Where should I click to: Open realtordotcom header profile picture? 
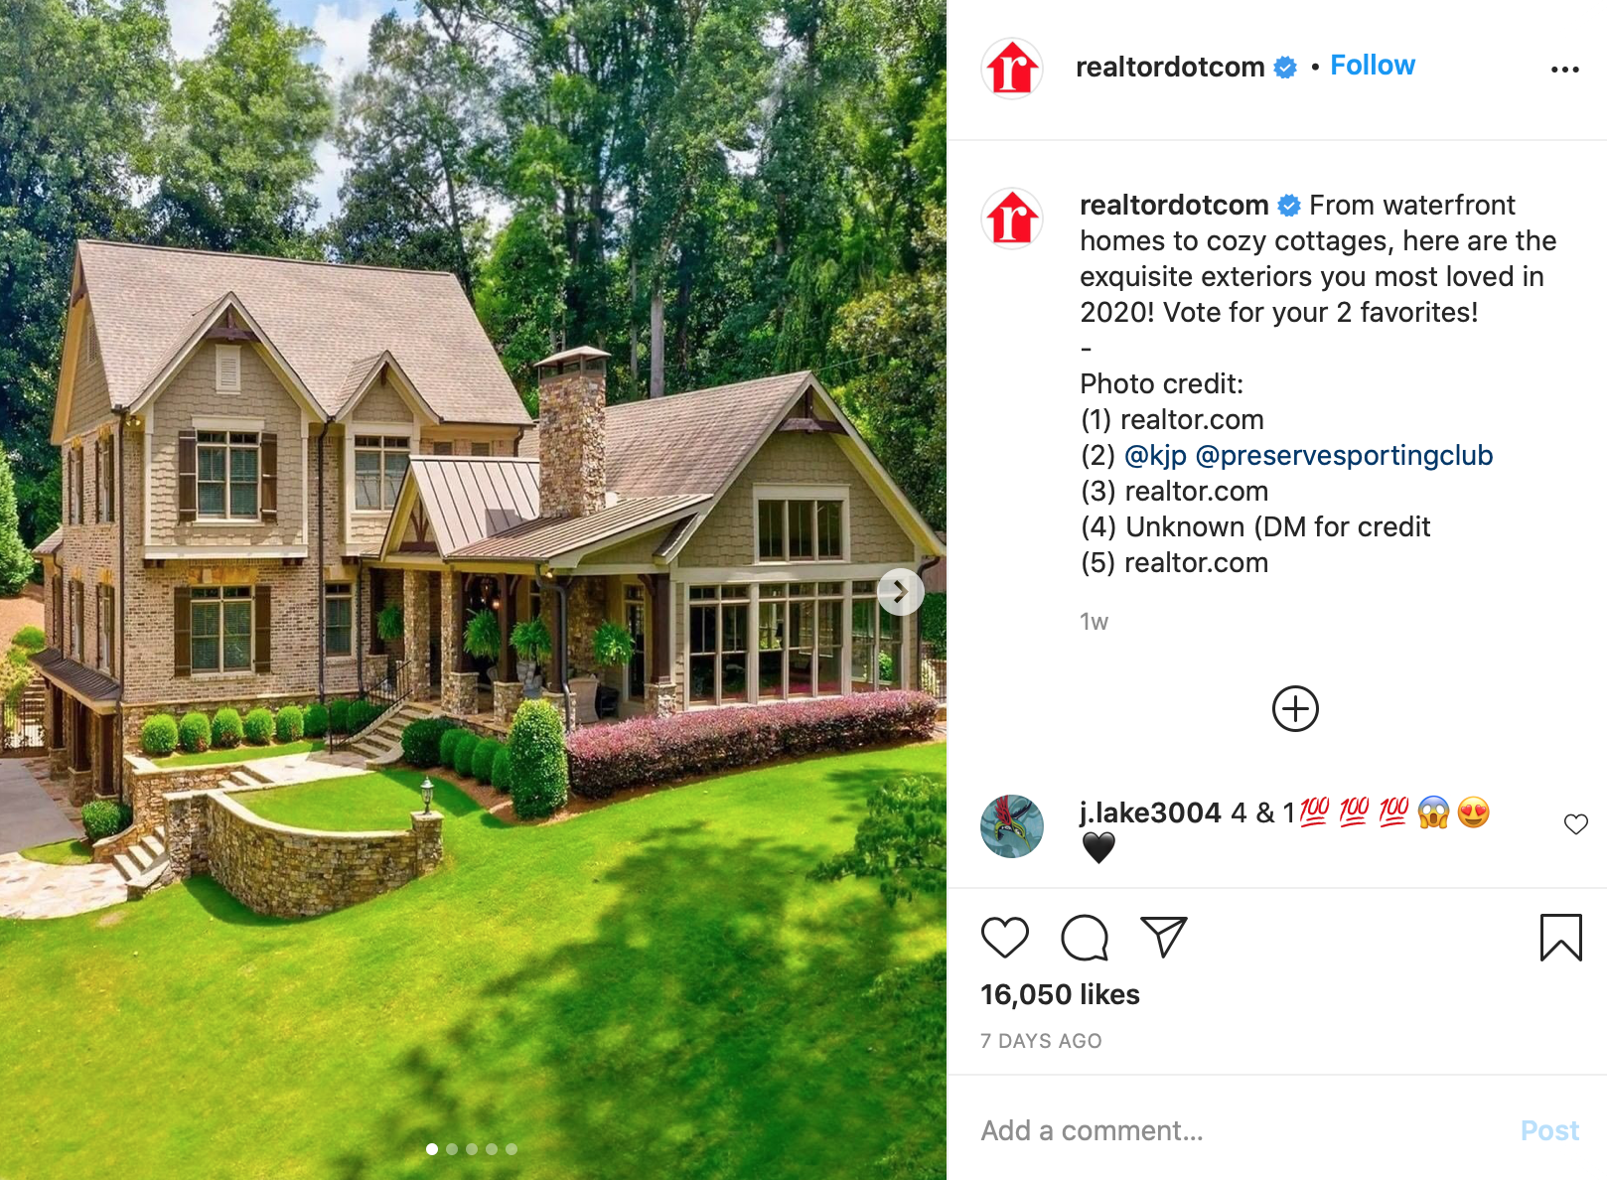tap(1012, 69)
